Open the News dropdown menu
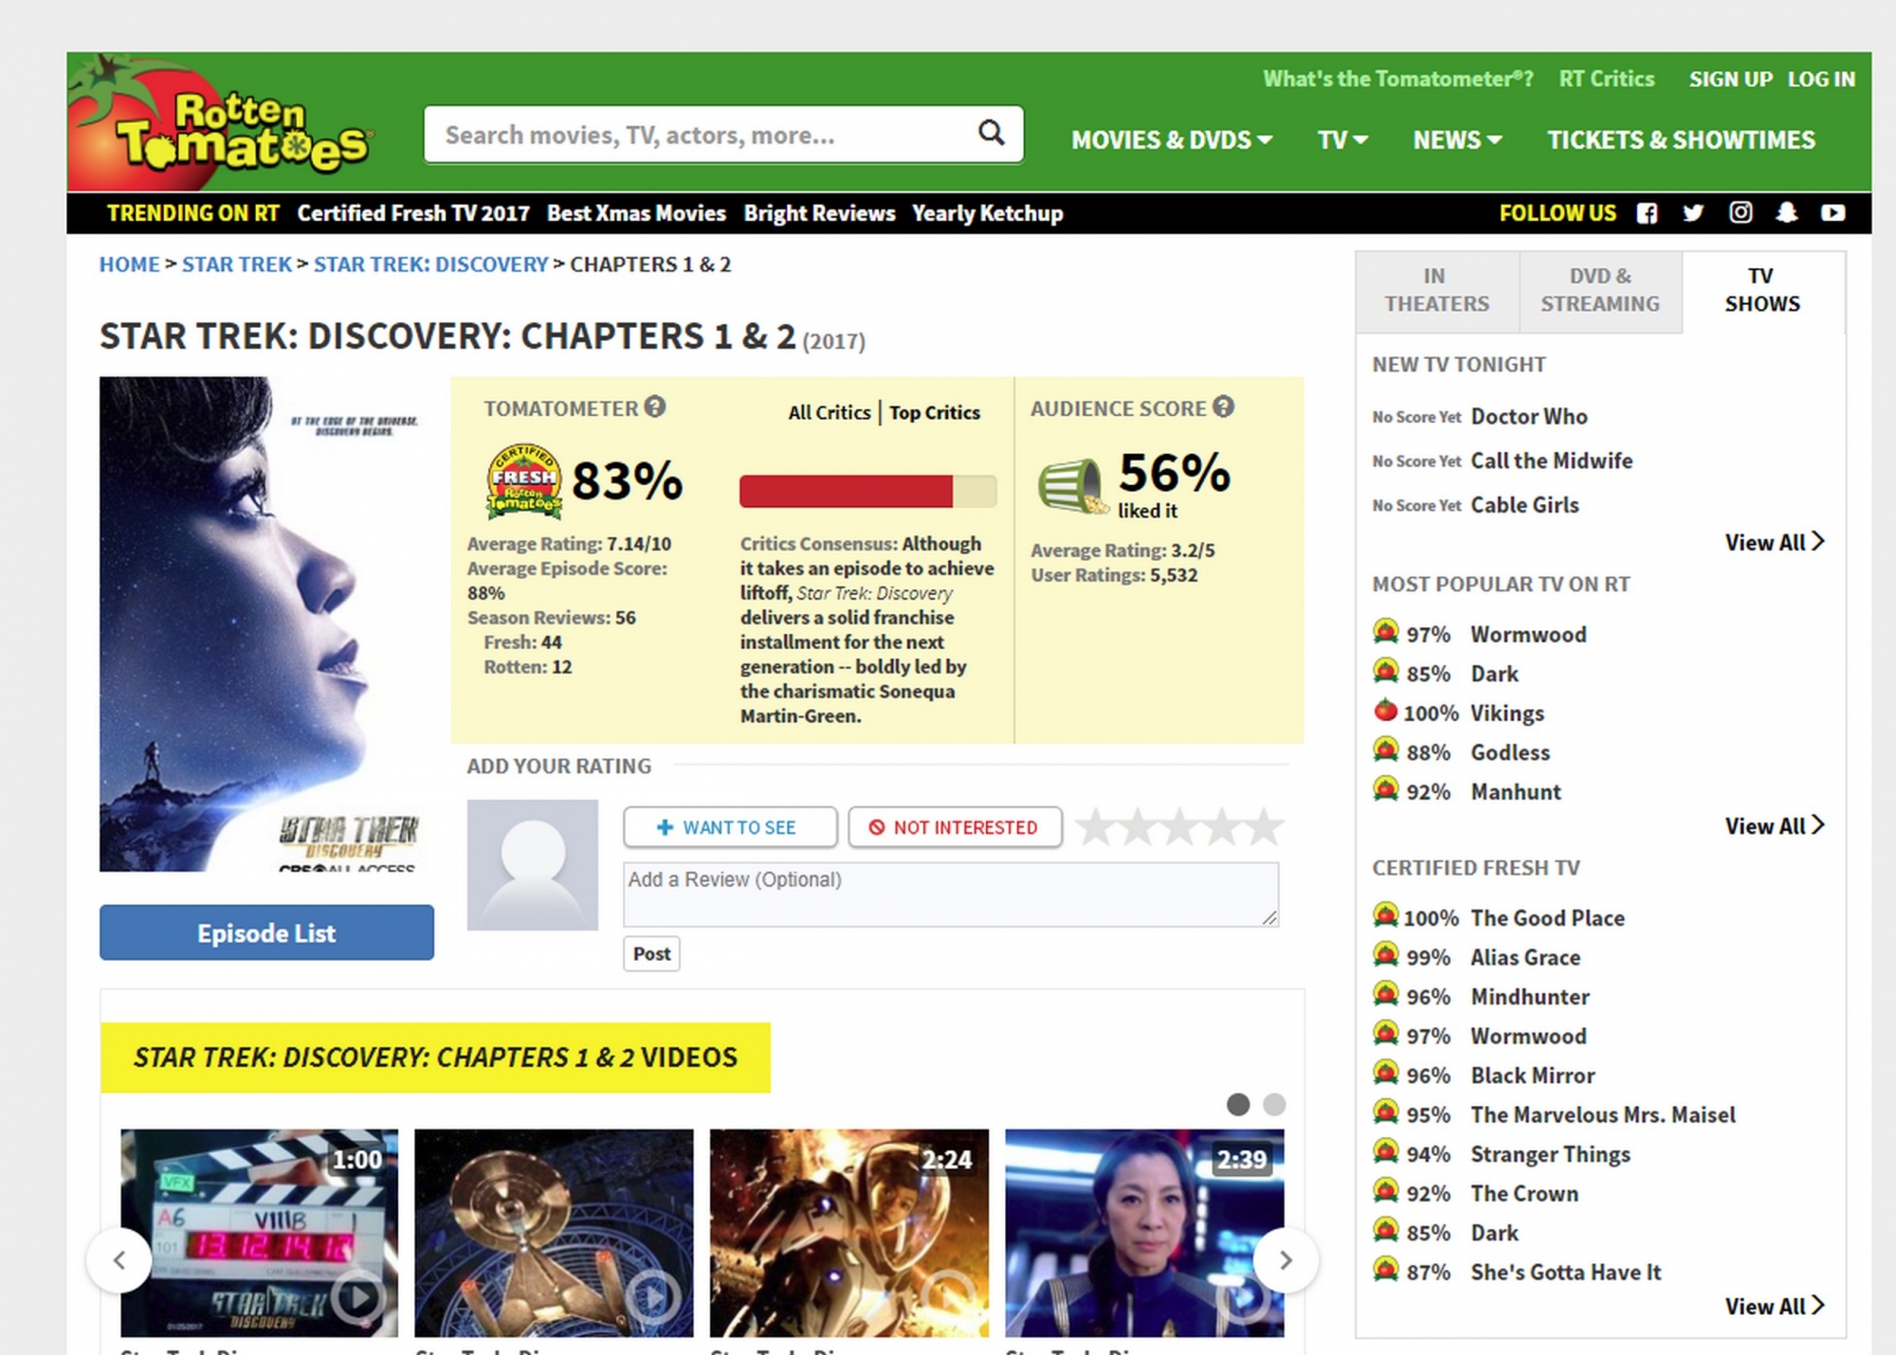Image resolution: width=1896 pixels, height=1355 pixels. [x=1457, y=140]
